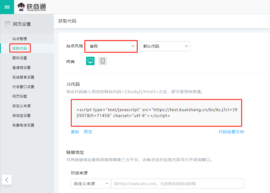Select 获取代码 in the sidebar
The width and height of the screenshot is (270, 193).
20,49
